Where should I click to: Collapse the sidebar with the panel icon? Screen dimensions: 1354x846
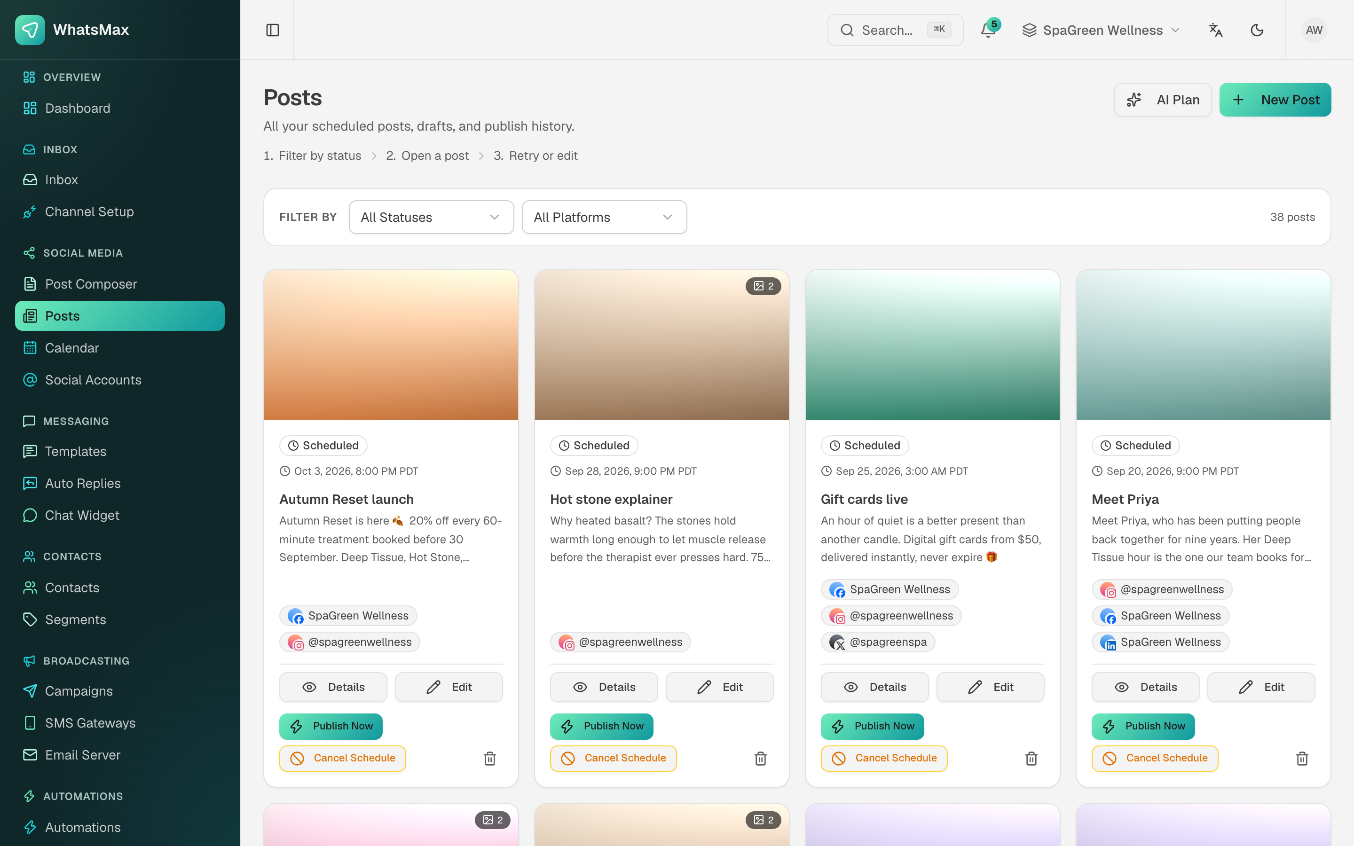273,30
